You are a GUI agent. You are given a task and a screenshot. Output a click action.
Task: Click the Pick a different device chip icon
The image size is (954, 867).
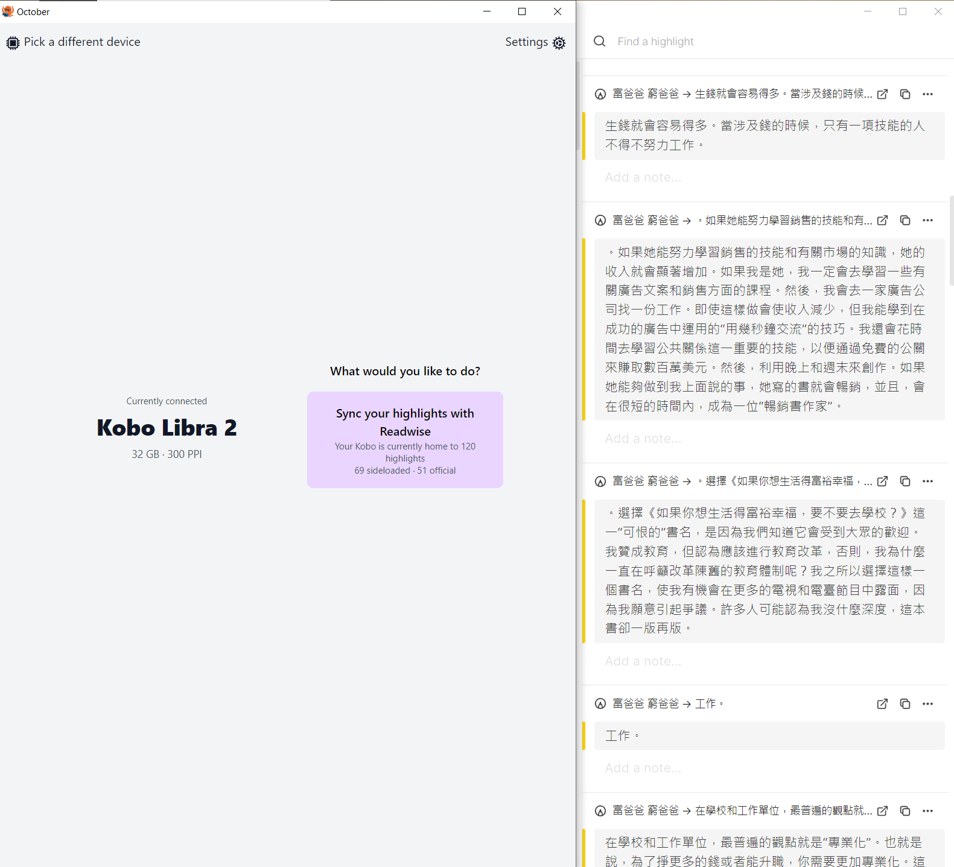[x=13, y=43]
